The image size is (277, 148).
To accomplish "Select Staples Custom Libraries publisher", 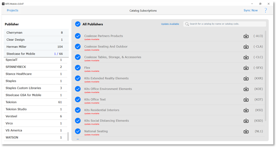I will 35,88.
